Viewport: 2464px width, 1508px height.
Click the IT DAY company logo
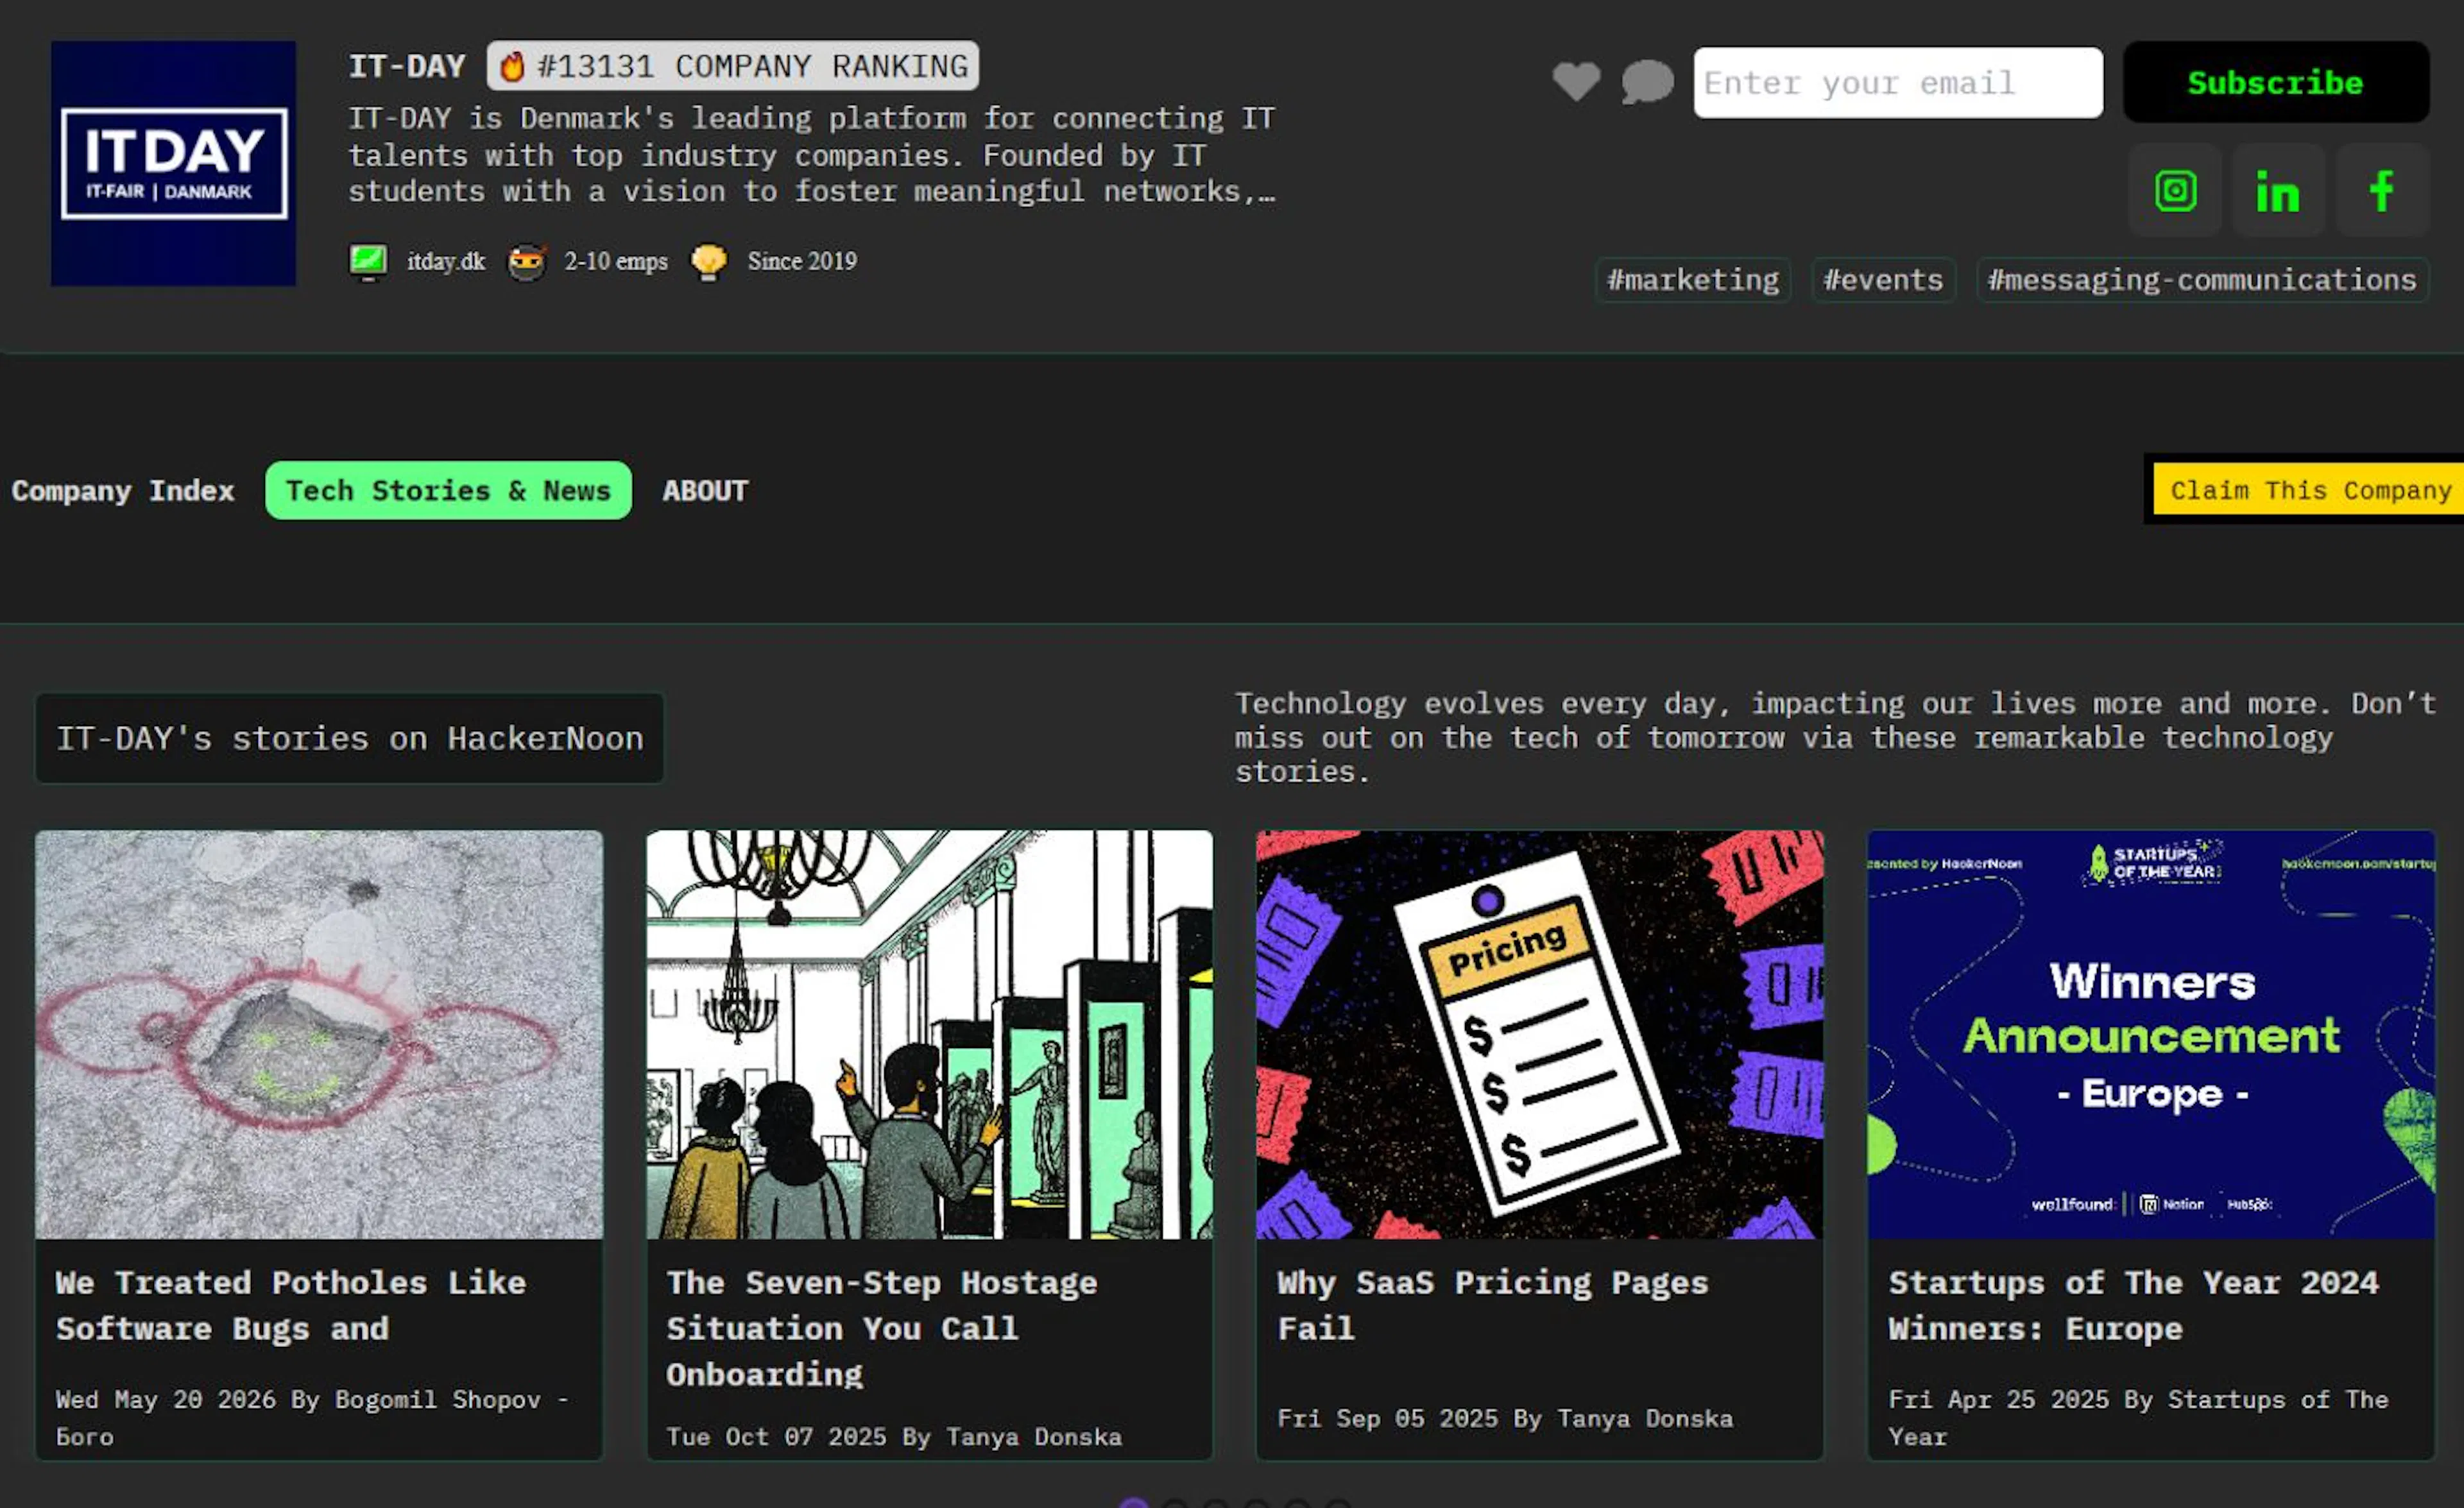(173, 163)
